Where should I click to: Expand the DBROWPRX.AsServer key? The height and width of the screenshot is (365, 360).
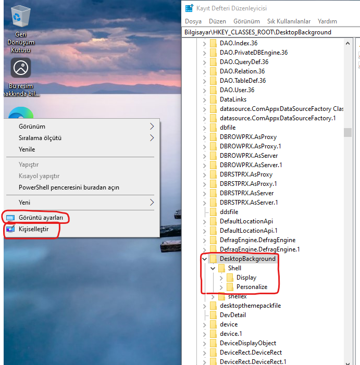point(204,156)
